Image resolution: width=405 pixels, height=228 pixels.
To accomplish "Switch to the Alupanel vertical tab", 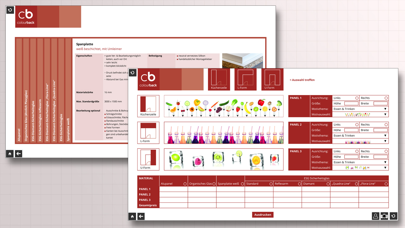I will click(19, 90).
